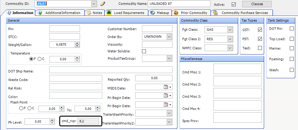The height and width of the screenshot is (130, 298).
Task: Open the Order By dropdown
Action: pos(169,37)
